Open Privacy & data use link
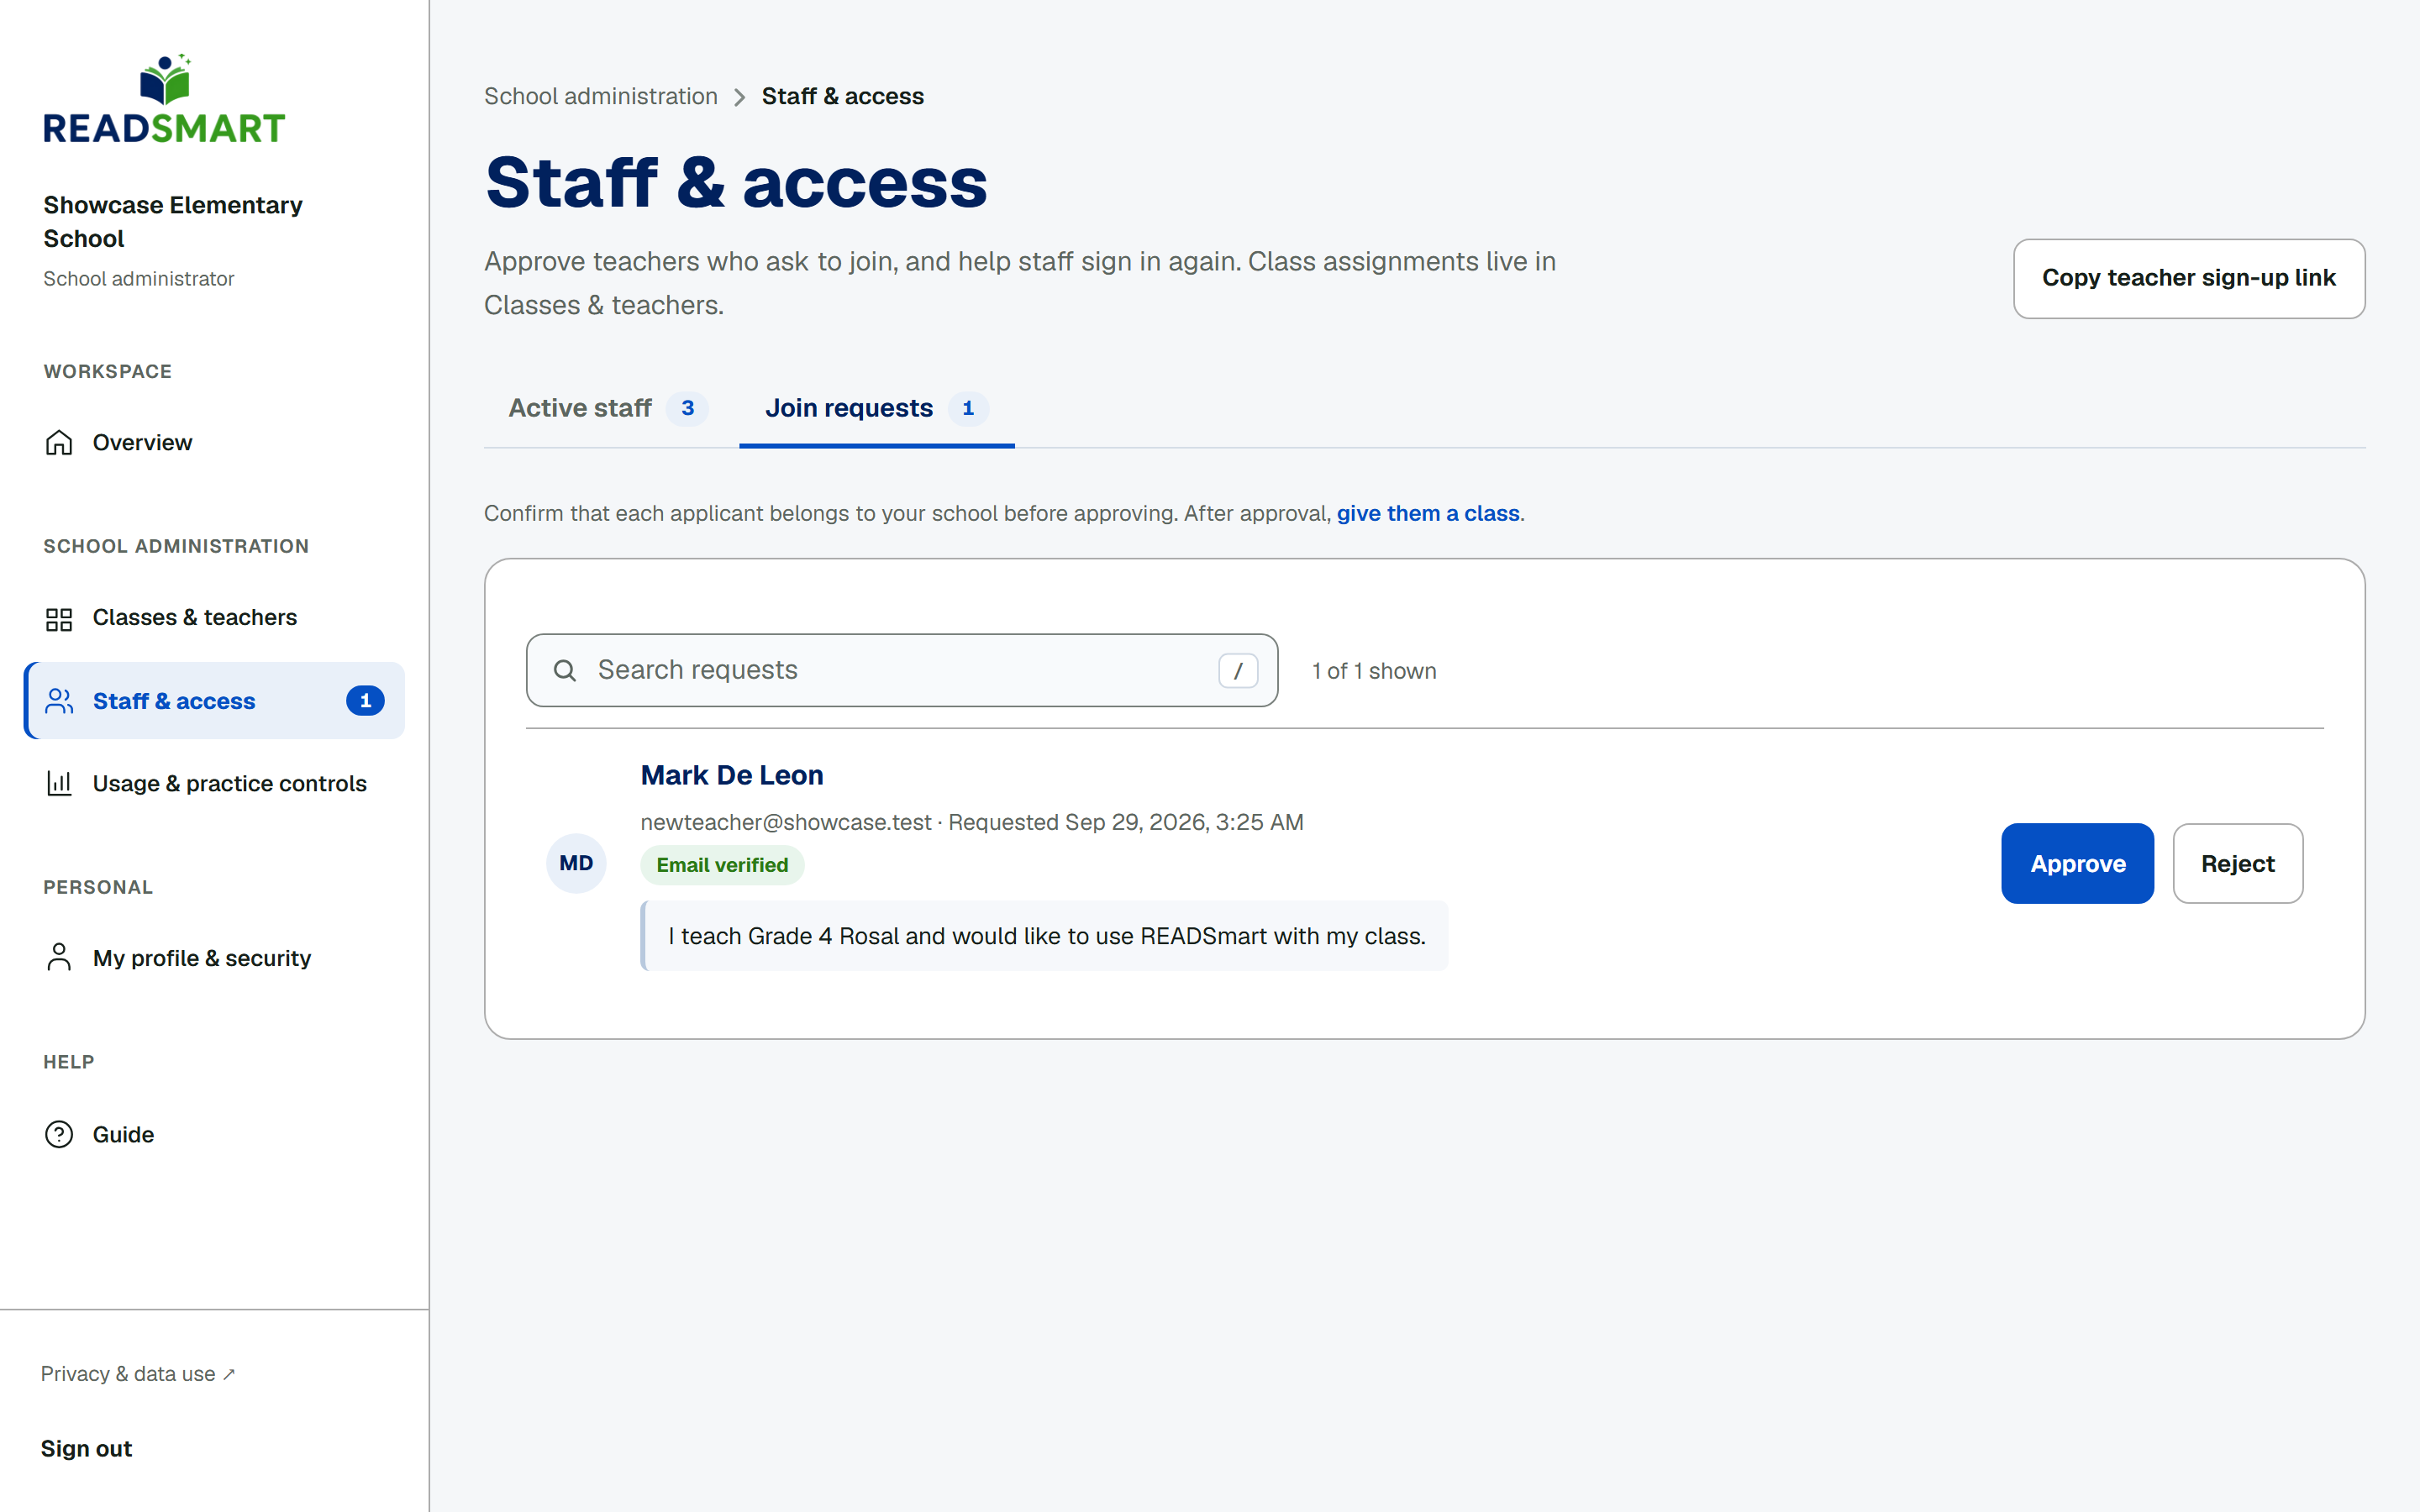2420x1512 pixels. tap(138, 1374)
